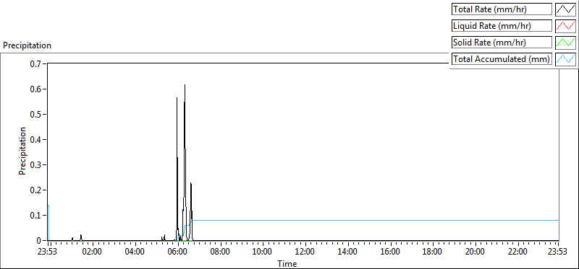The width and height of the screenshot is (579, 269).
Task: Click the Liquid Rate red line icon
Action: (x=565, y=26)
